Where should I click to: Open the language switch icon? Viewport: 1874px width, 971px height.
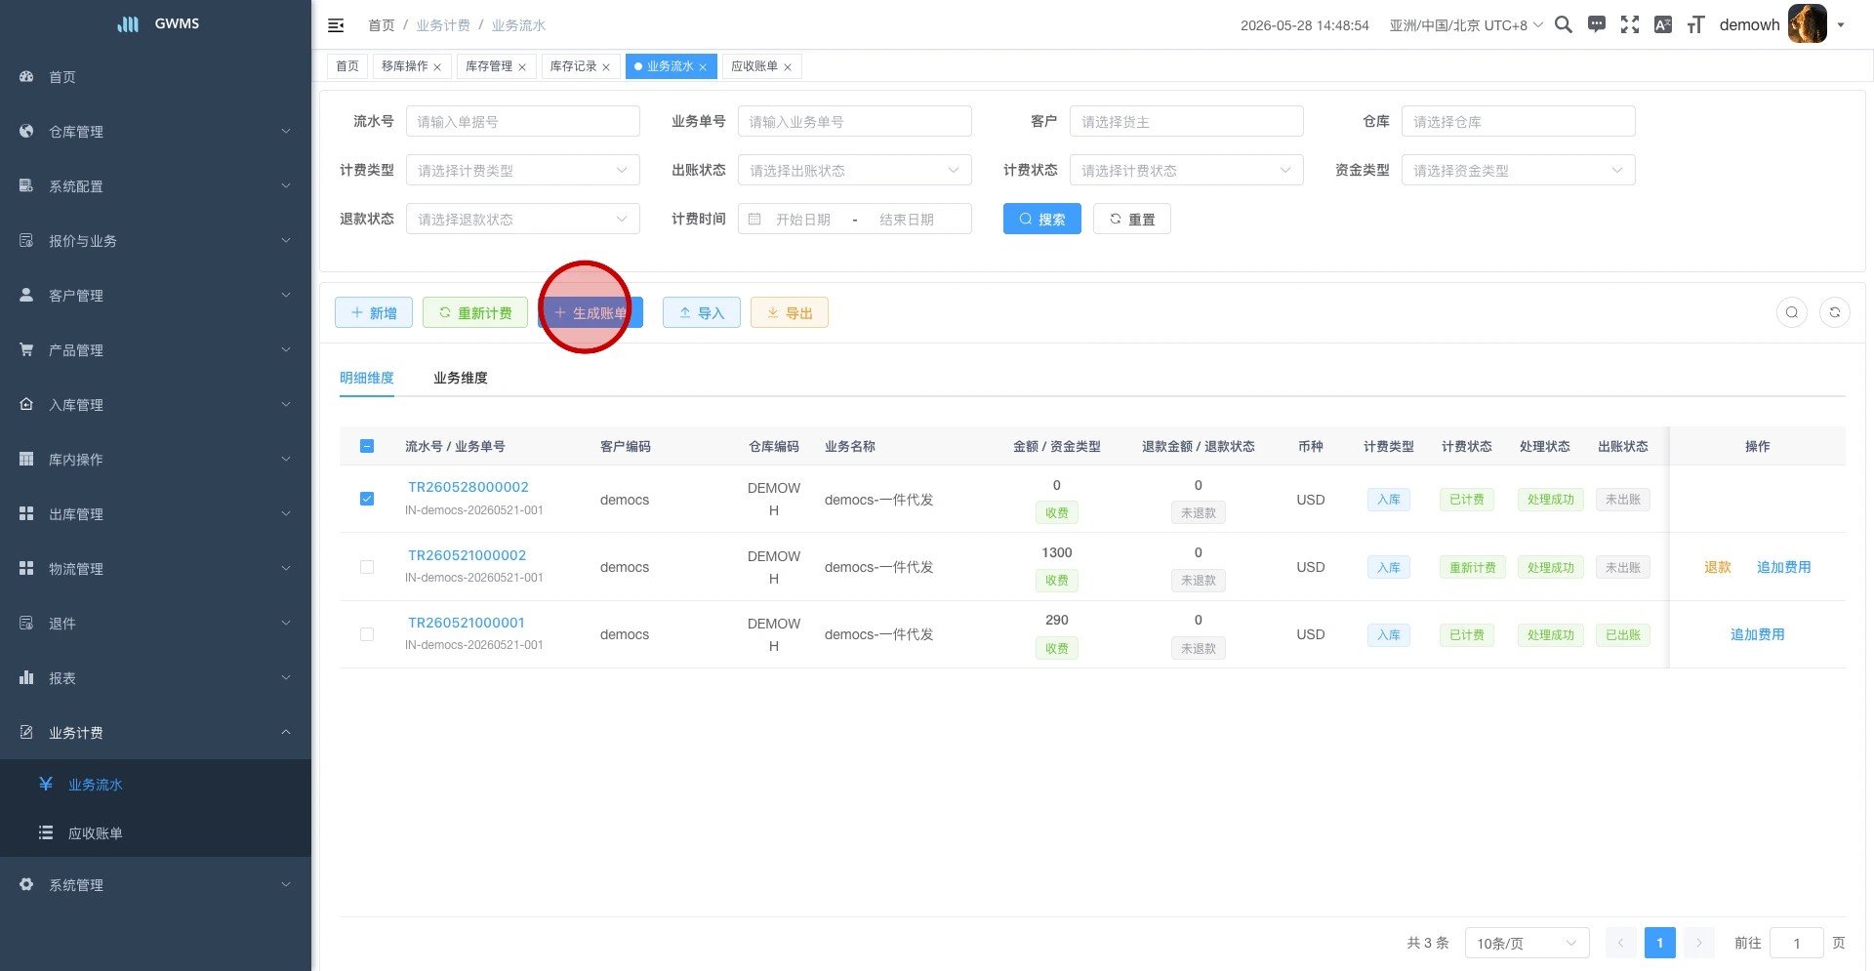click(x=1663, y=24)
